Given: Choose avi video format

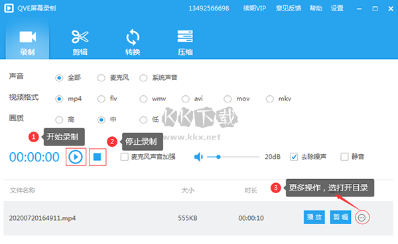Looking at the screenshot, I should 185,99.
